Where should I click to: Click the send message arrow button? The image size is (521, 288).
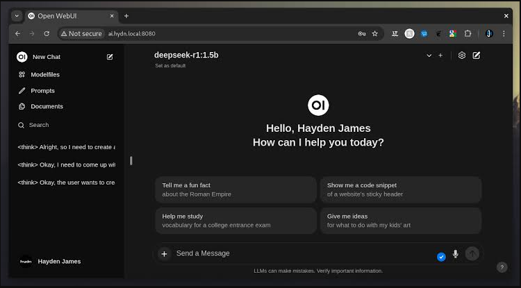click(472, 254)
